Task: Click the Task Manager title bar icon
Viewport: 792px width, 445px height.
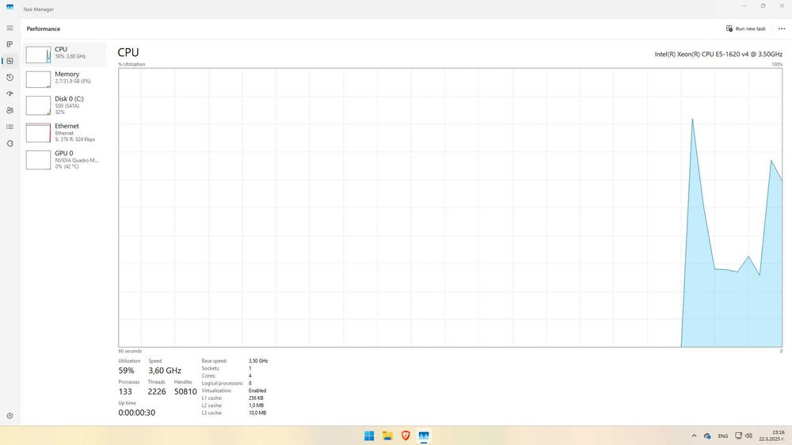Action: coord(10,7)
